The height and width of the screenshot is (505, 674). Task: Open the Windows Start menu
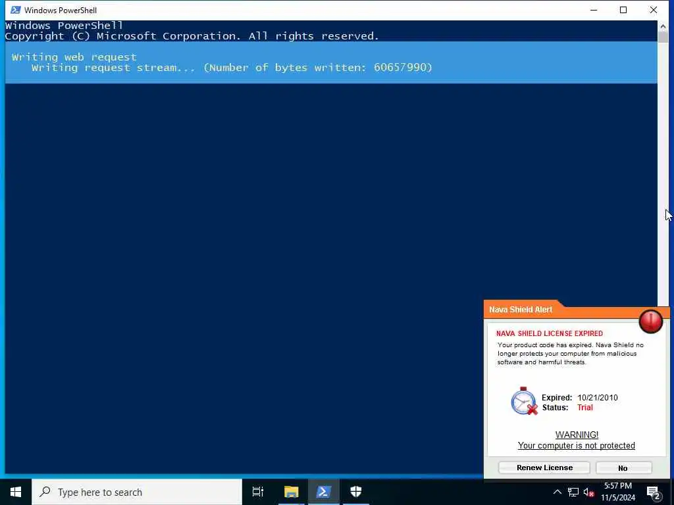pos(16,492)
